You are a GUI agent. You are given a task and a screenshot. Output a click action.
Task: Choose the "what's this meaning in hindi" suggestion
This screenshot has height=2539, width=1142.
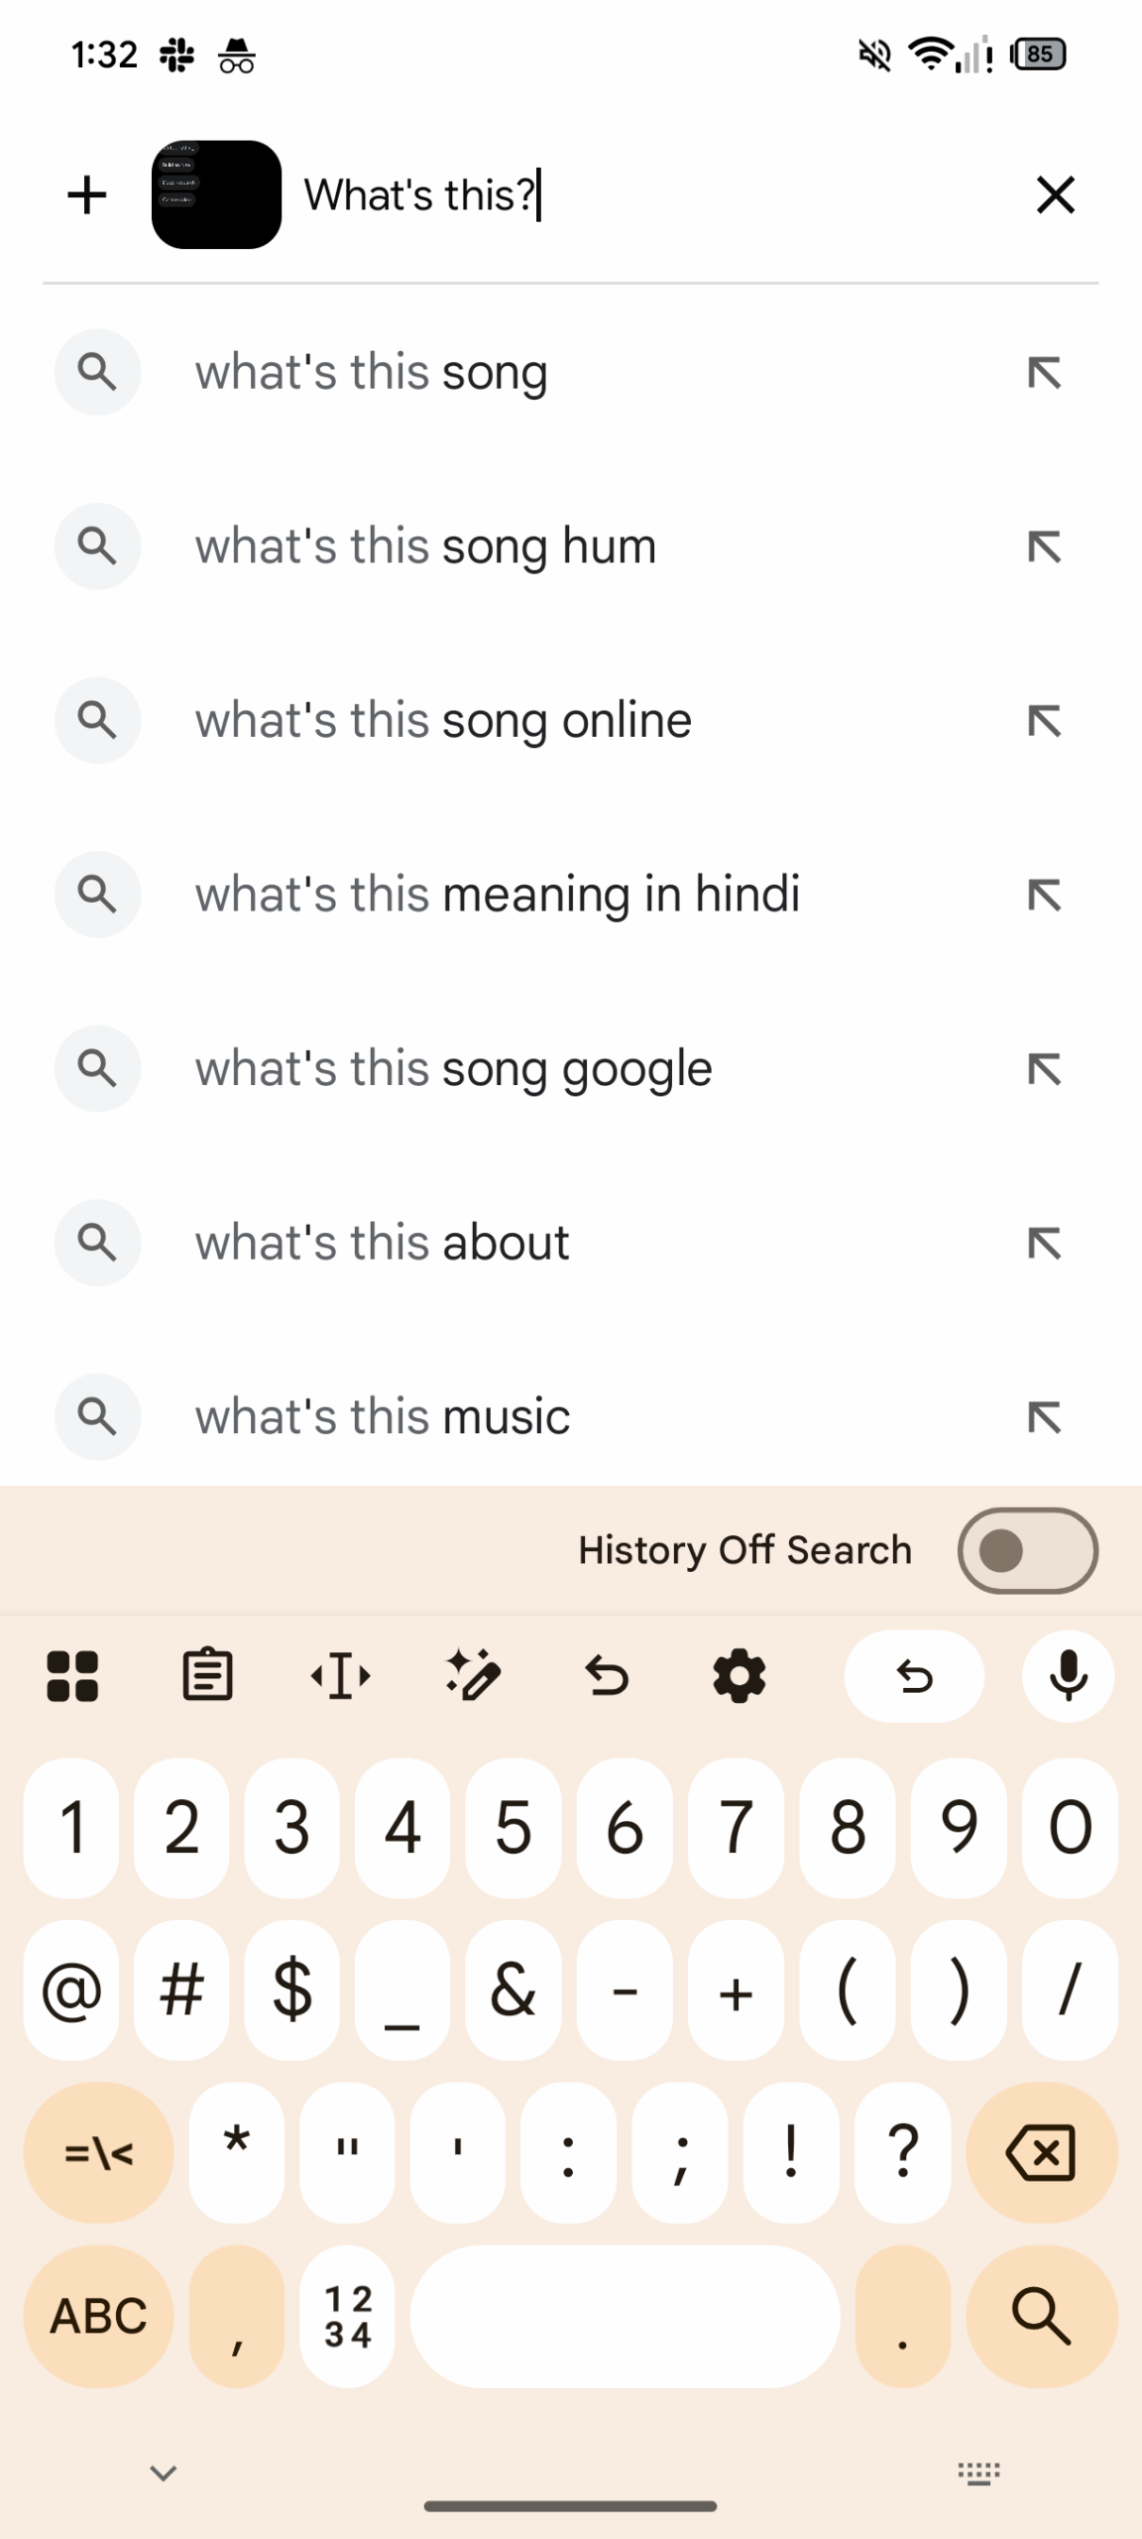tap(497, 895)
